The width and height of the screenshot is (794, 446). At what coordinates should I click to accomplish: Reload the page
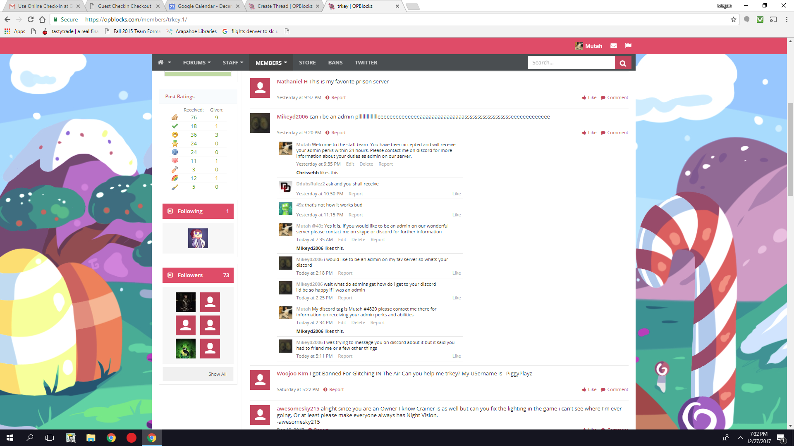(31, 19)
